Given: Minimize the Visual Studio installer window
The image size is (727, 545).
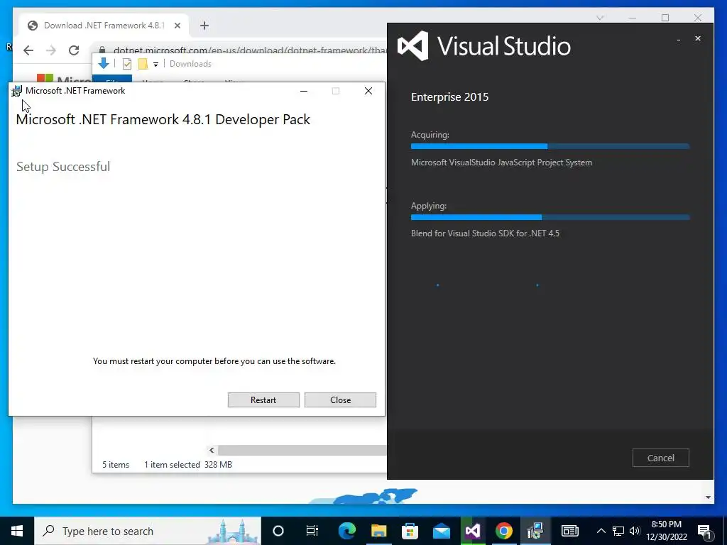Looking at the screenshot, I should [678, 39].
